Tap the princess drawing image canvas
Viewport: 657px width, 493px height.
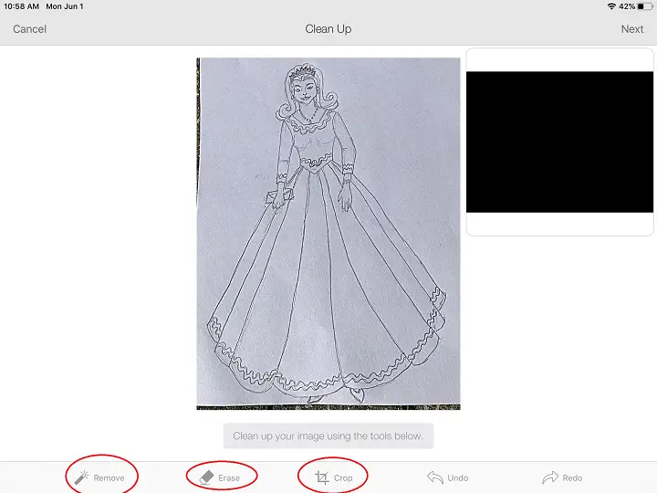(328, 234)
